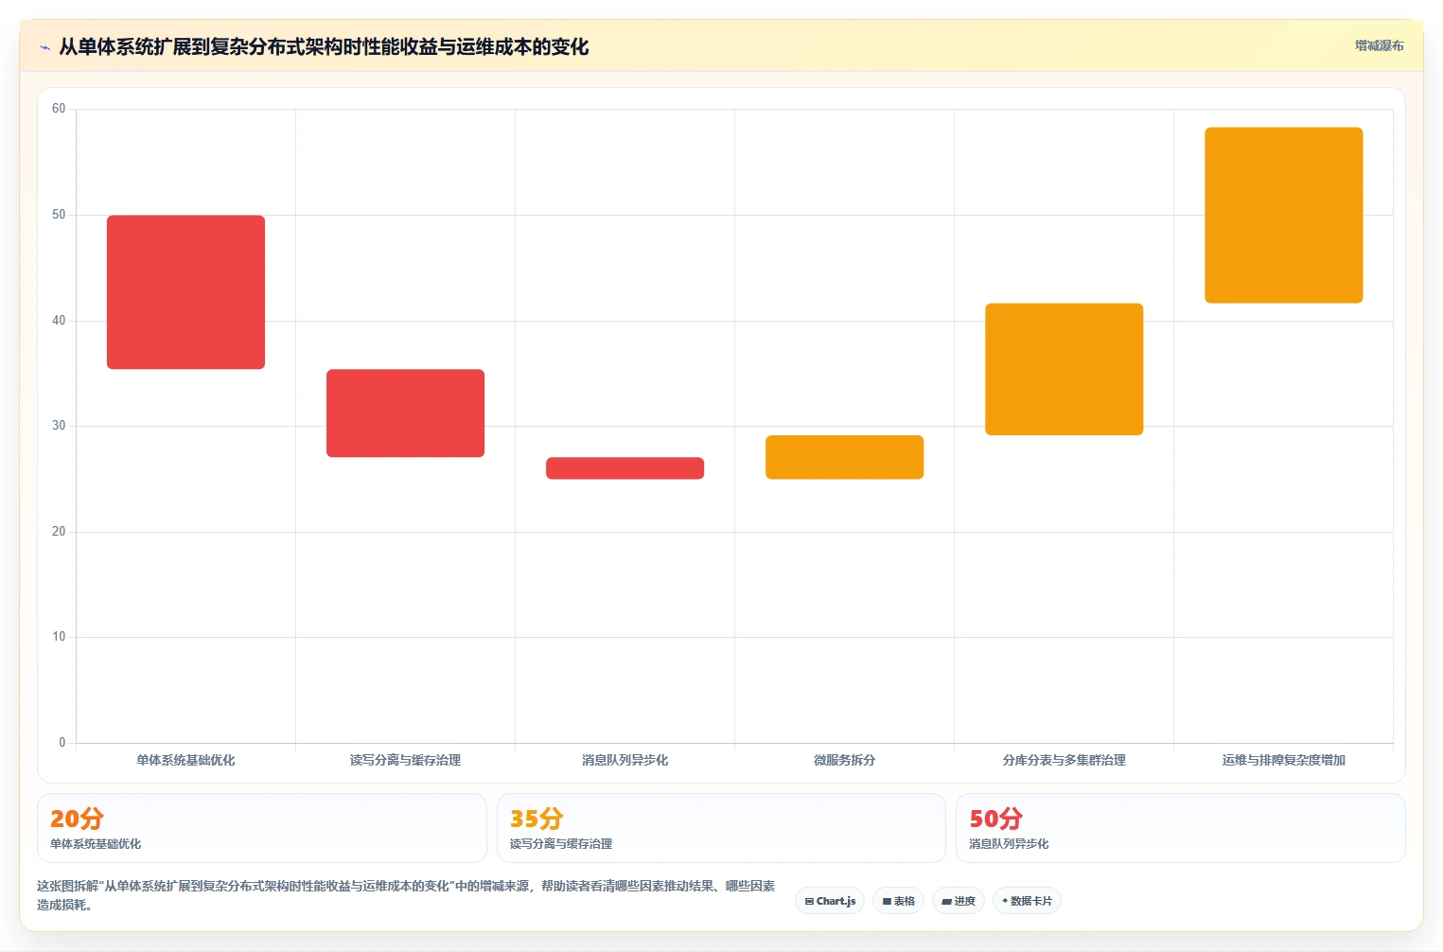The image size is (1443, 952).
Task: Click the thin red bar for 消息队列异步化
Action: tap(625, 468)
